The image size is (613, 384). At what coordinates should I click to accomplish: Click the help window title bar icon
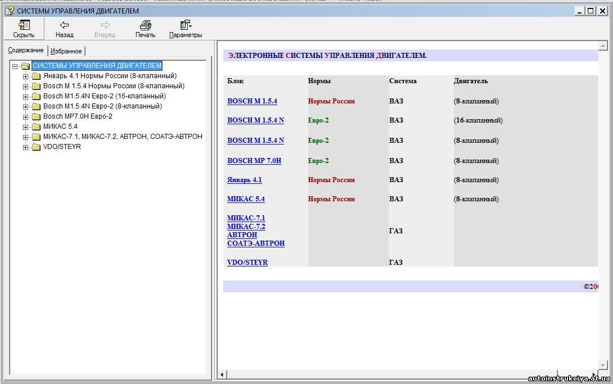coord(10,11)
